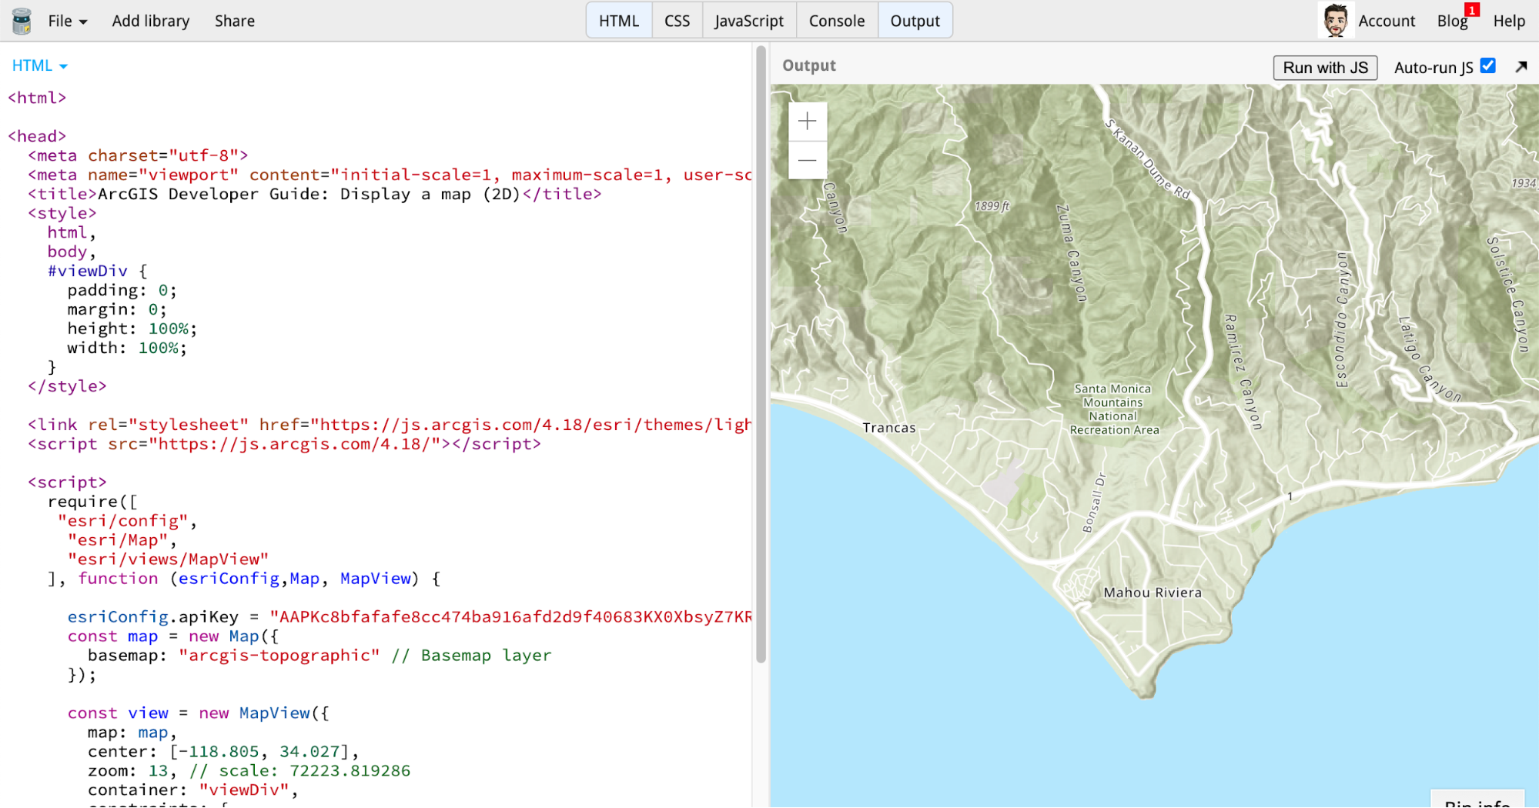
Task: Click the code editor vertical scrollbar
Action: click(761, 354)
